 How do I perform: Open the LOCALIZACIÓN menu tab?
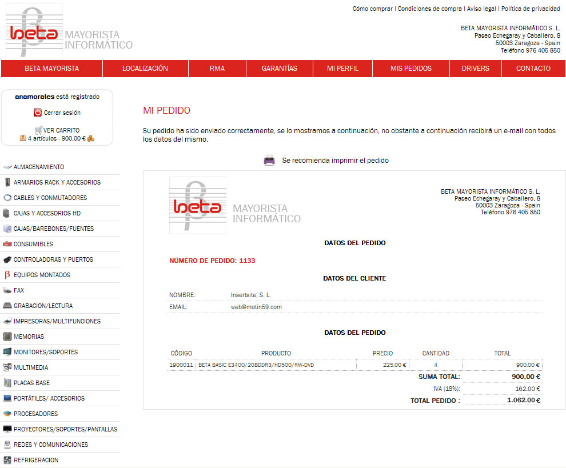(145, 69)
